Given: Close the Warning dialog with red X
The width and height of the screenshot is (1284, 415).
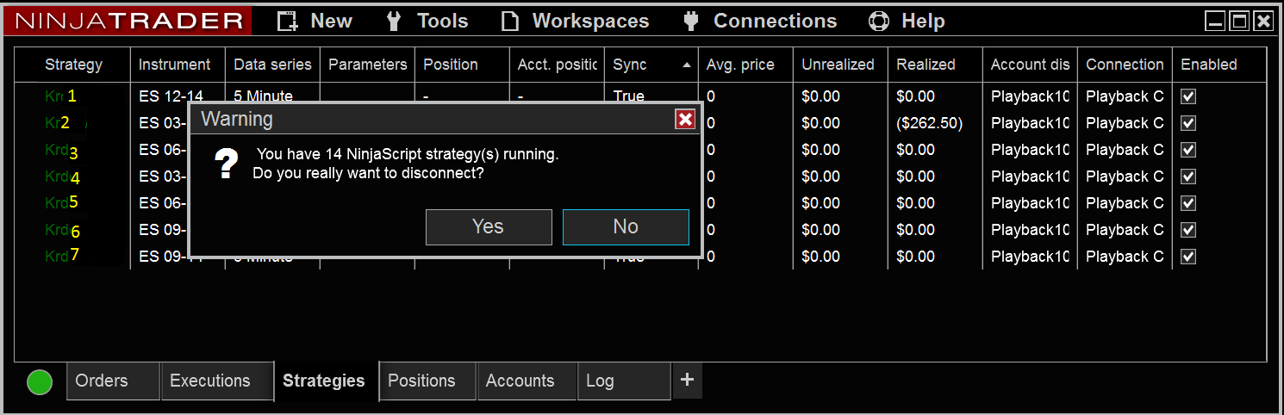Looking at the screenshot, I should coord(685,119).
